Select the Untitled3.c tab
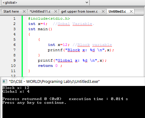Image resolution: width=145 pixels, height=118 pixels. click(117, 11)
